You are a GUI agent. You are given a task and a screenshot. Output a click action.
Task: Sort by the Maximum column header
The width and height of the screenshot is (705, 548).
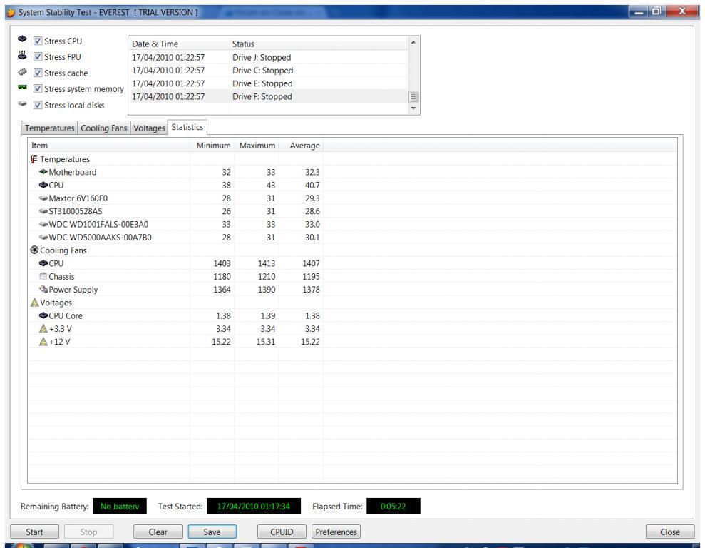(x=257, y=146)
